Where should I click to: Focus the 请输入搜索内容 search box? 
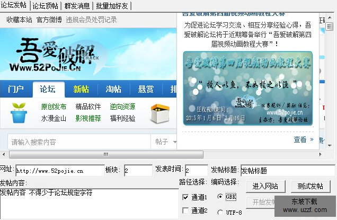[79, 142]
